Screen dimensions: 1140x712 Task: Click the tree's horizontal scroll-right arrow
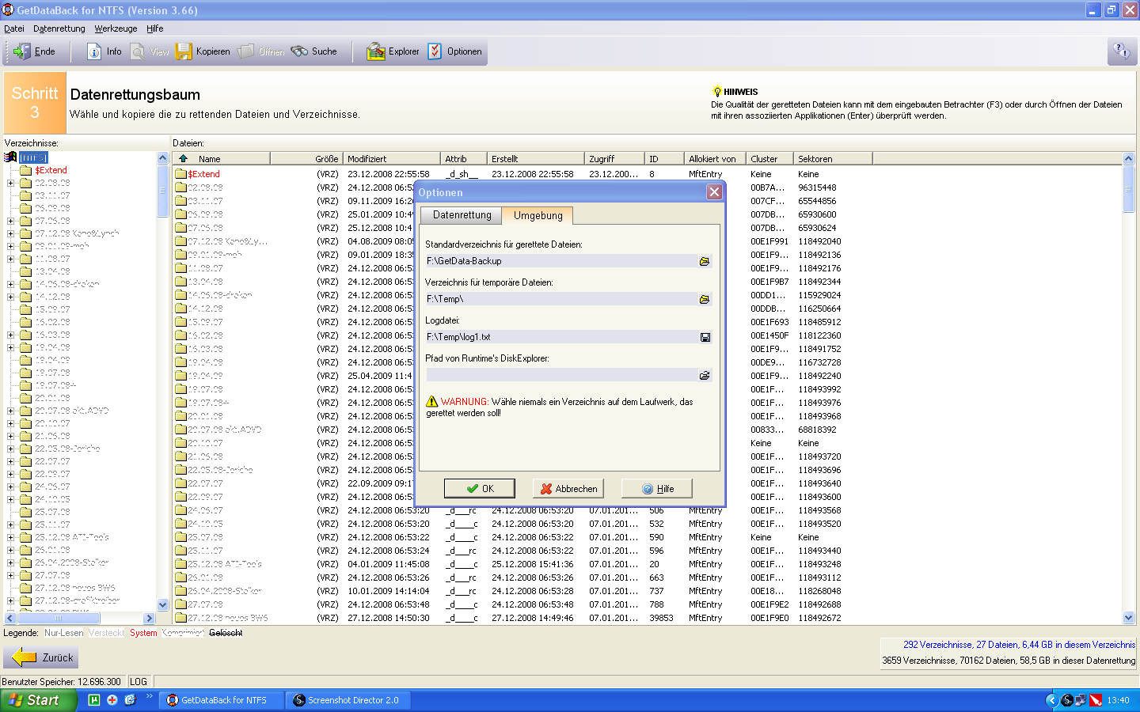[x=149, y=618]
